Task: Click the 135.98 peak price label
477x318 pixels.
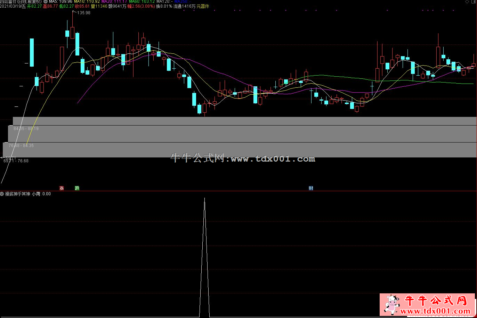Action: coord(83,13)
